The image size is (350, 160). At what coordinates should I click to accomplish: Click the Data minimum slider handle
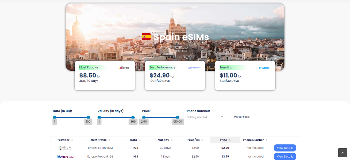pyautogui.click(x=55, y=117)
